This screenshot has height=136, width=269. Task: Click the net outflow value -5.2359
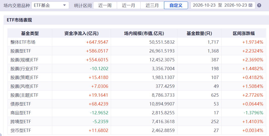point(100,122)
